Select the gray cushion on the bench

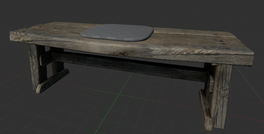(x=117, y=33)
